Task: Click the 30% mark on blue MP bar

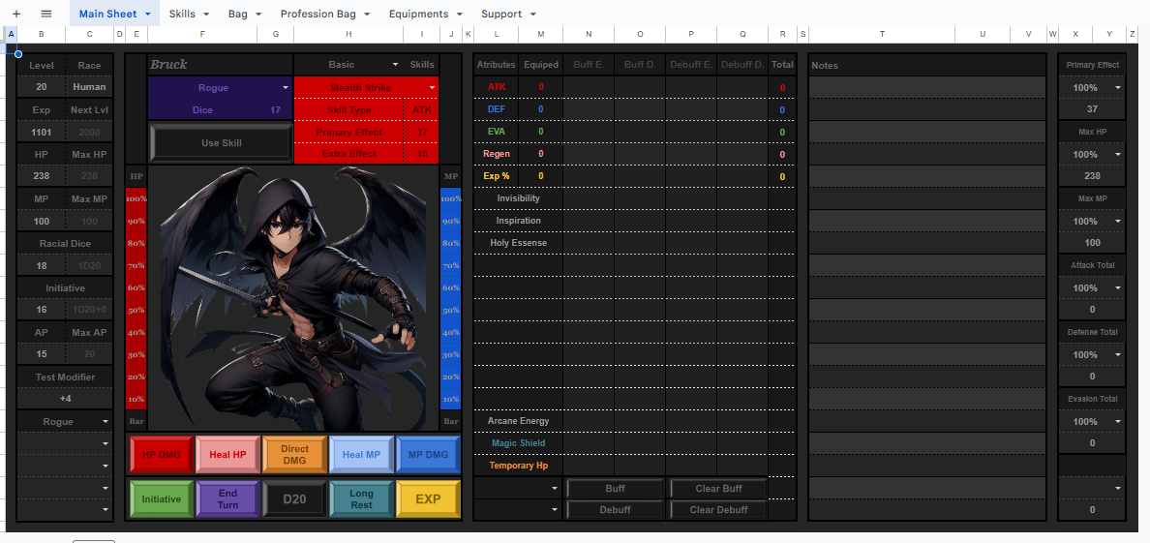Action: (450, 354)
